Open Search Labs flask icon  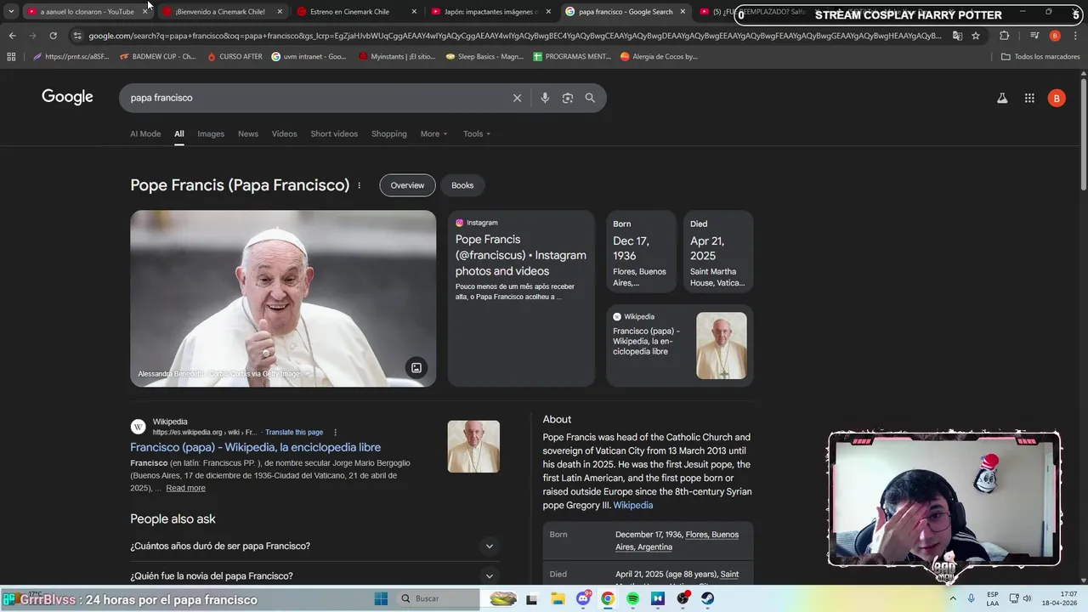(x=1002, y=99)
